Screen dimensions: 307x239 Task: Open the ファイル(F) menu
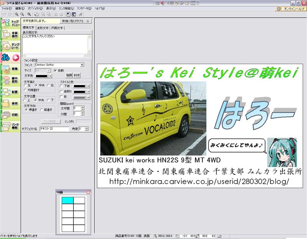tap(7, 8)
